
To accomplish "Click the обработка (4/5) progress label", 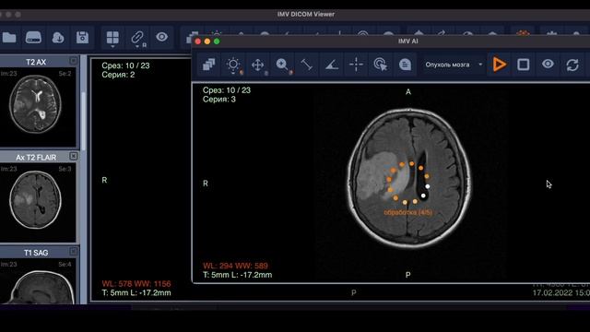I will pyautogui.click(x=407, y=213).
